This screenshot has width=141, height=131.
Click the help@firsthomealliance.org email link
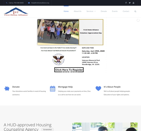tap(40, 3)
